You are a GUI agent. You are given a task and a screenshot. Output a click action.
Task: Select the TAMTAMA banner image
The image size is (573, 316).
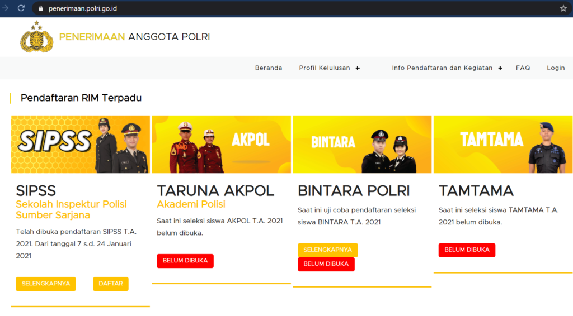(x=502, y=145)
